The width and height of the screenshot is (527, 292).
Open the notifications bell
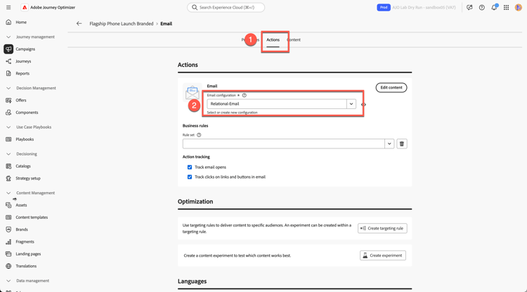click(494, 8)
